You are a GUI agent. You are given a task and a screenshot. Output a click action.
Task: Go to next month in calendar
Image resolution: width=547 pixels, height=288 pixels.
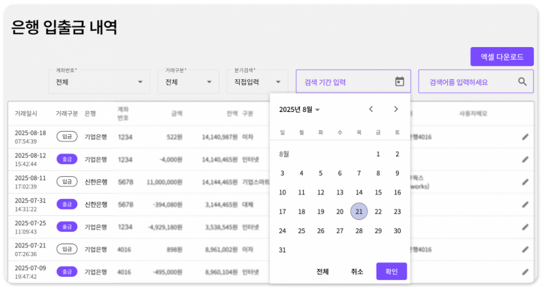click(396, 109)
